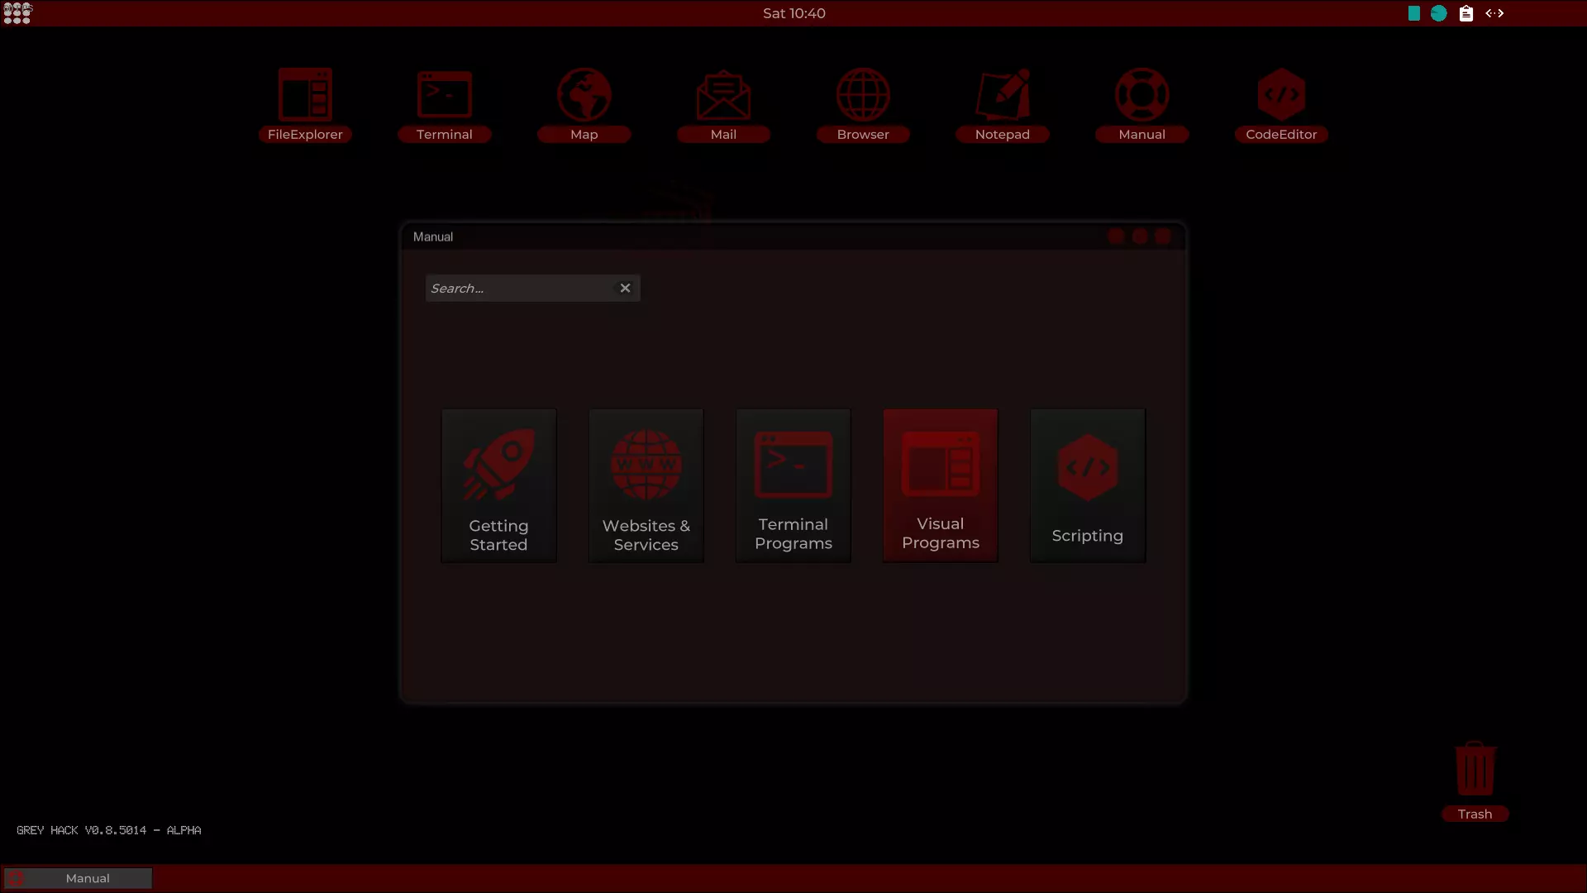1587x893 pixels.
Task: Click the Manual taskbar entry
Action: 79,878
